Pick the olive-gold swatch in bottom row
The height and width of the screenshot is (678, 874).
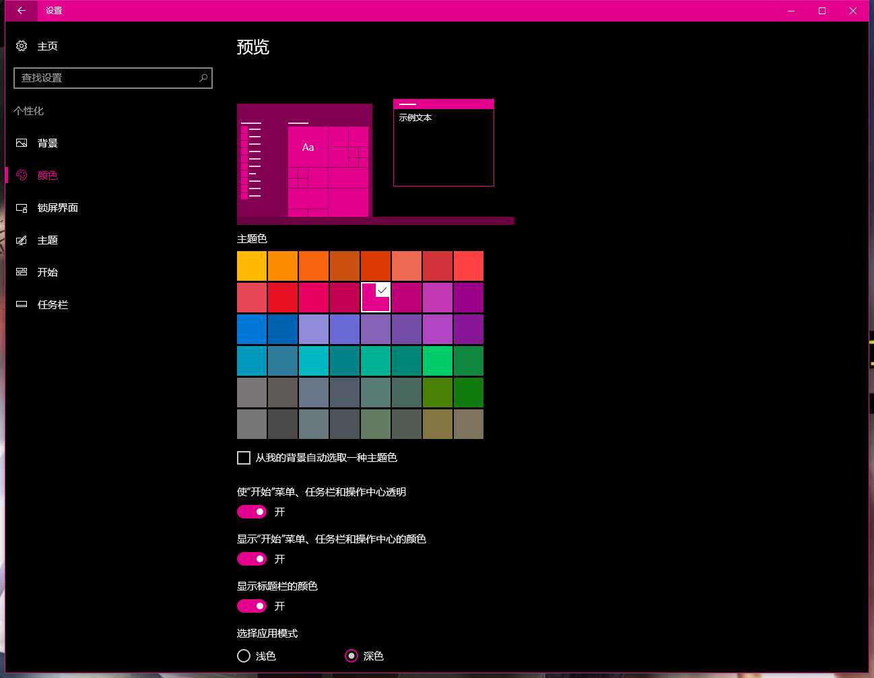(x=438, y=424)
